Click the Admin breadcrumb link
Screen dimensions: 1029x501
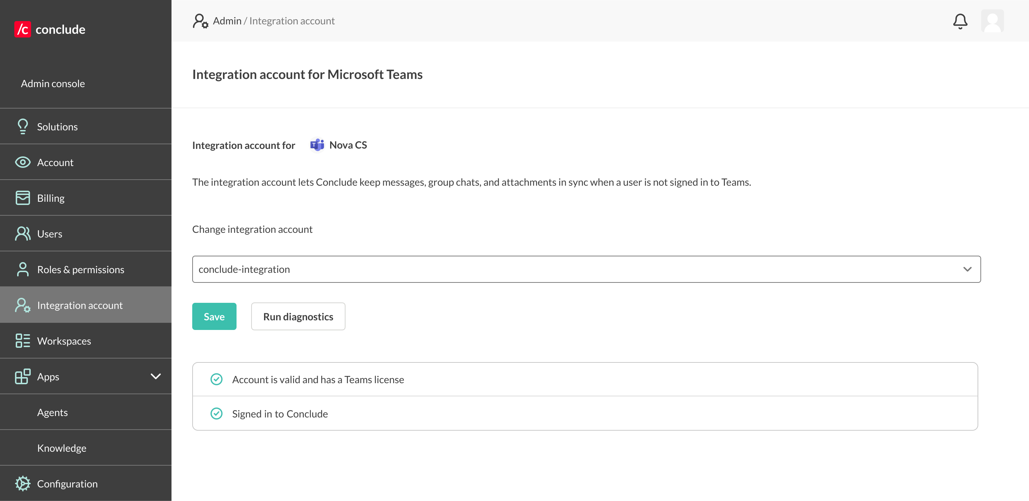click(x=227, y=21)
